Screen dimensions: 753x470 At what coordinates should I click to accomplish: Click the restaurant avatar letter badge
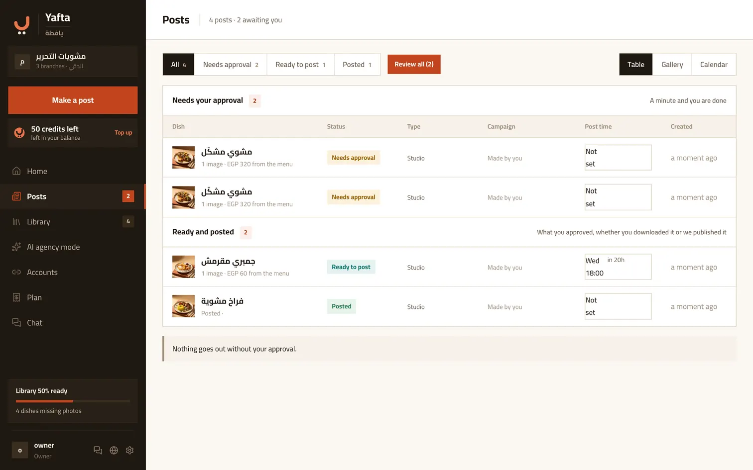22,62
